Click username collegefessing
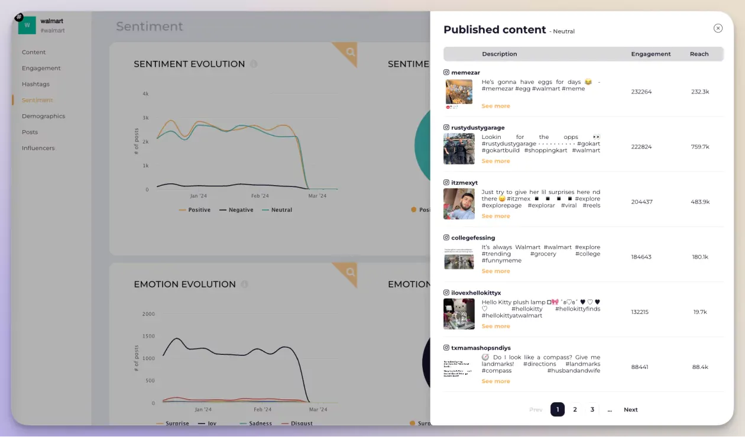Screen dimensions: 745x437 click(473, 237)
